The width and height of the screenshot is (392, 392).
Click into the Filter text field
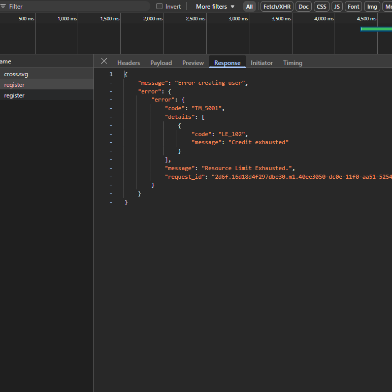[76, 7]
